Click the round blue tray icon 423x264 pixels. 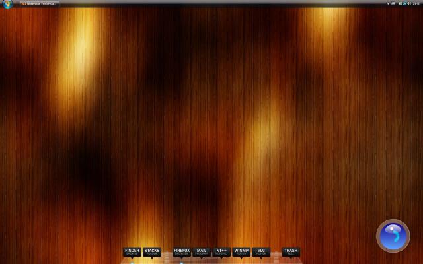(x=404, y=3)
